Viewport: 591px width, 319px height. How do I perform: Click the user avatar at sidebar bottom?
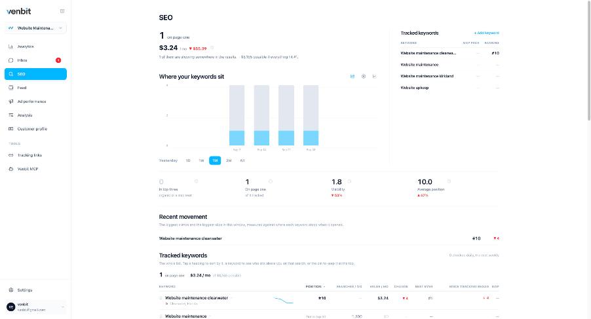click(11, 307)
